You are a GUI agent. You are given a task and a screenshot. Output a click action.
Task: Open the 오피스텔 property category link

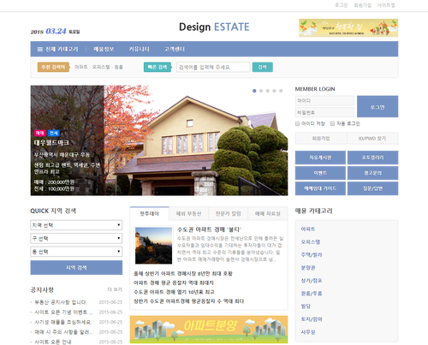pos(311,241)
